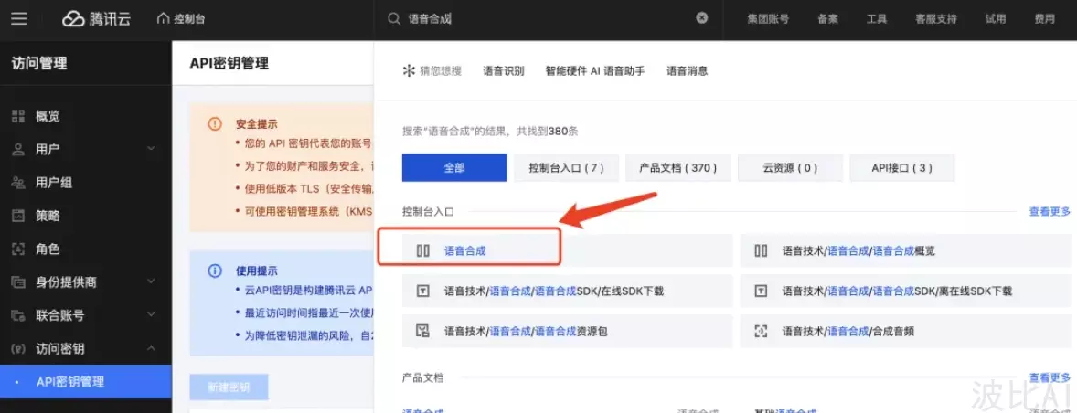Click icon beside 语音合成资源包 result
Image resolution: width=1077 pixels, height=413 pixels.
click(423, 332)
